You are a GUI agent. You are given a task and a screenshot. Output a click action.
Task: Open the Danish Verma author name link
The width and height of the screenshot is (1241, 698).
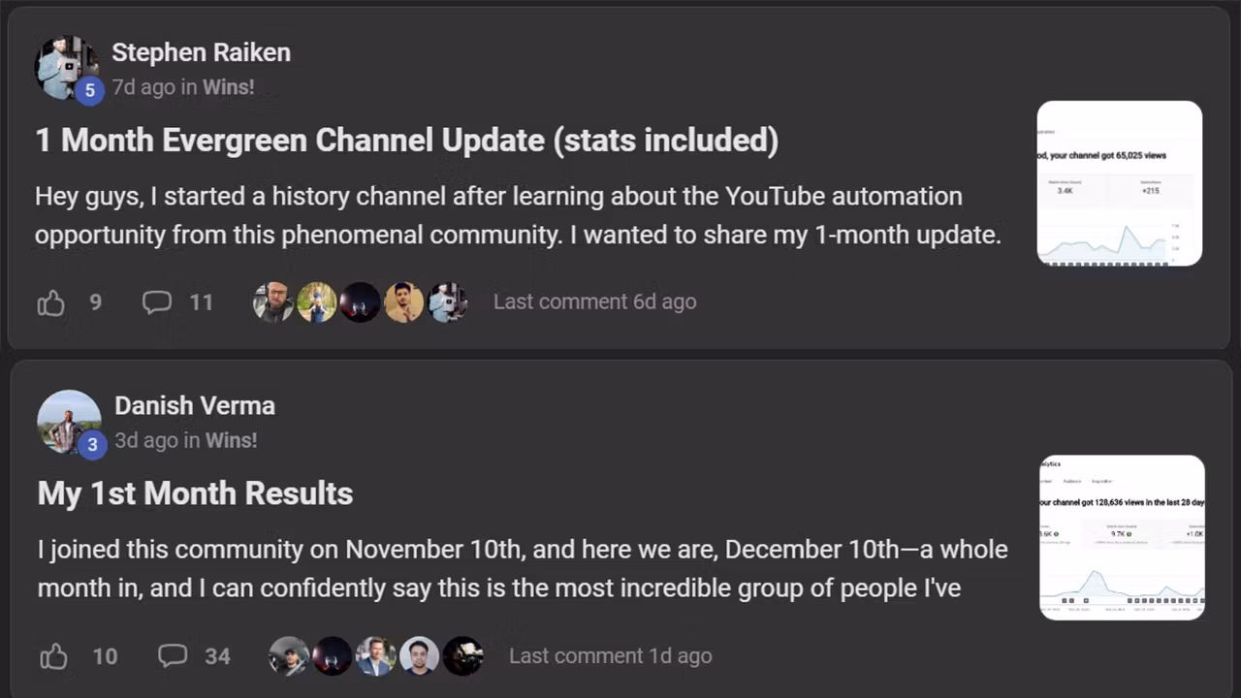point(195,405)
